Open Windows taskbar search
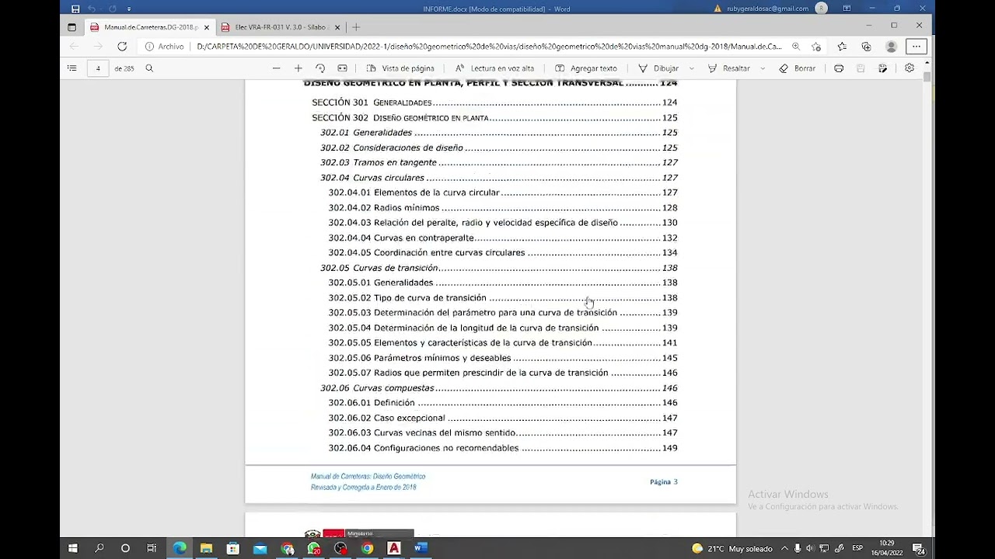 point(99,548)
